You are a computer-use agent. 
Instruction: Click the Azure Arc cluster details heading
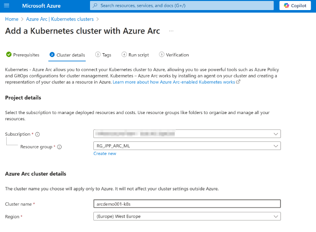pyautogui.click(x=35, y=174)
